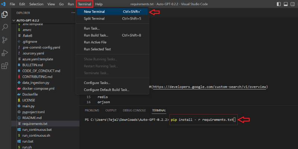
Task: Click the Terminal menu
Action: click(85, 4)
